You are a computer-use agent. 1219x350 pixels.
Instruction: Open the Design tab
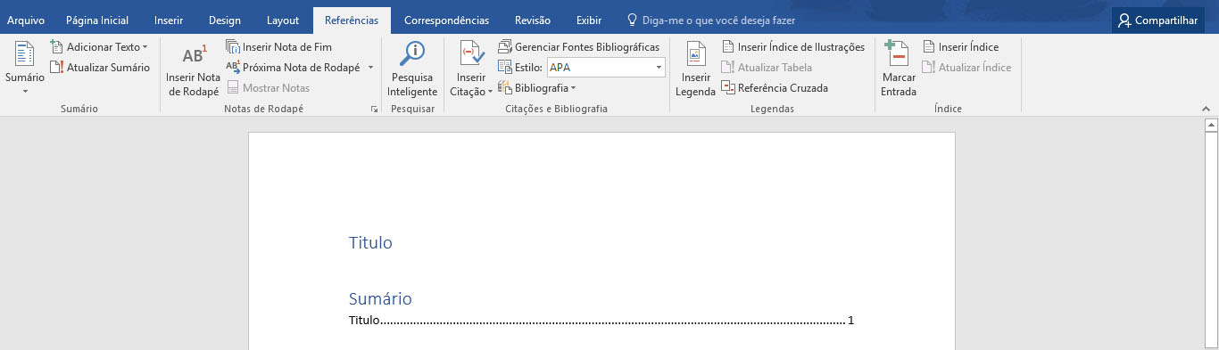(x=225, y=20)
